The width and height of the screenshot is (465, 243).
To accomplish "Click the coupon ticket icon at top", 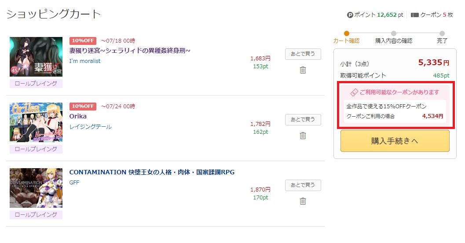I will [x=414, y=15].
